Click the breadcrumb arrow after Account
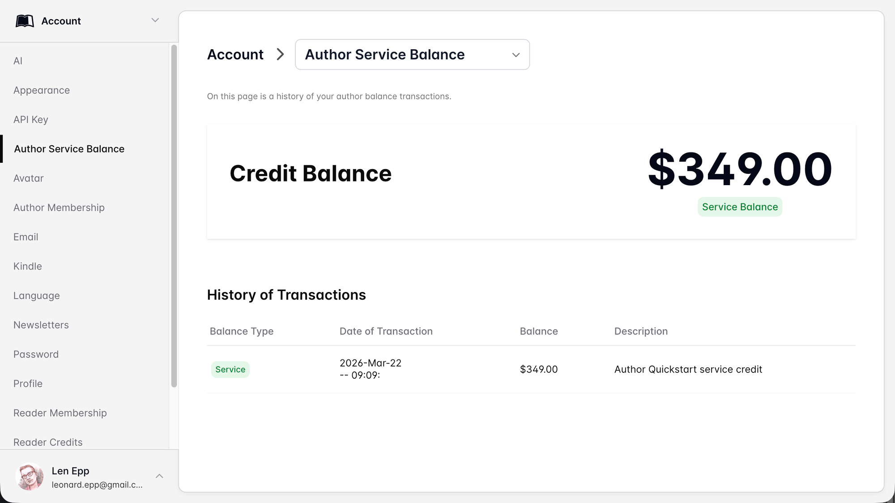 (x=280, y=55)
